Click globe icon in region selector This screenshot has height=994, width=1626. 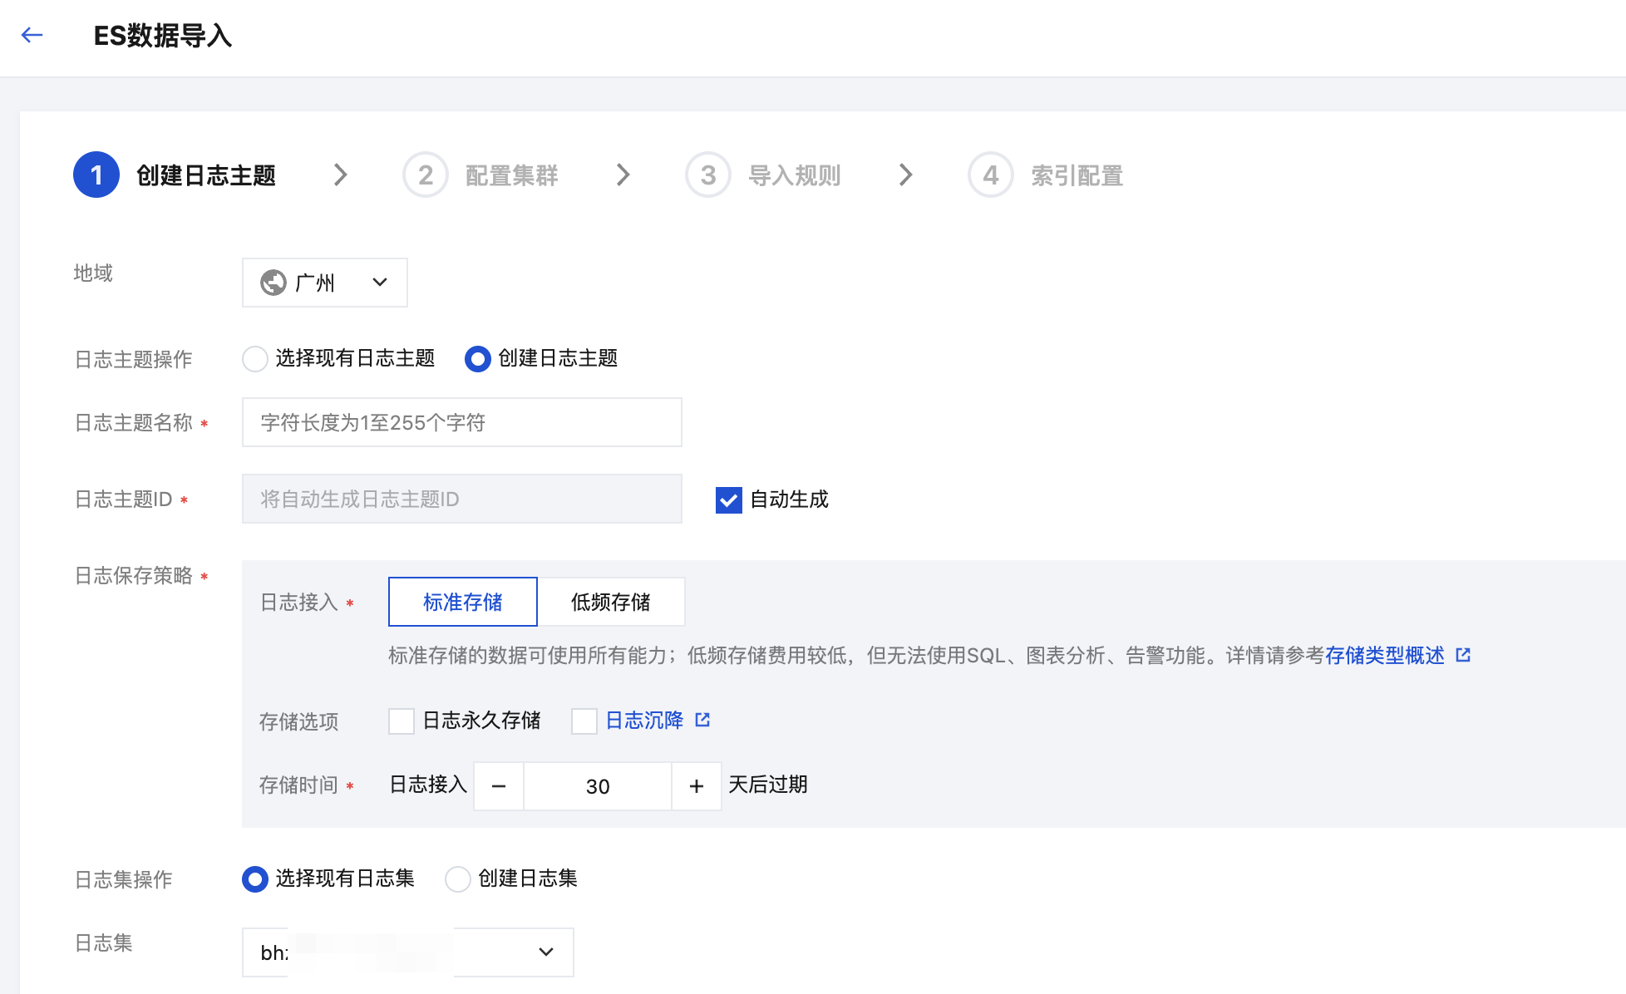coord(273,283)
